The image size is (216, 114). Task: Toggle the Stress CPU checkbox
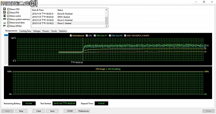pos(8,9)
